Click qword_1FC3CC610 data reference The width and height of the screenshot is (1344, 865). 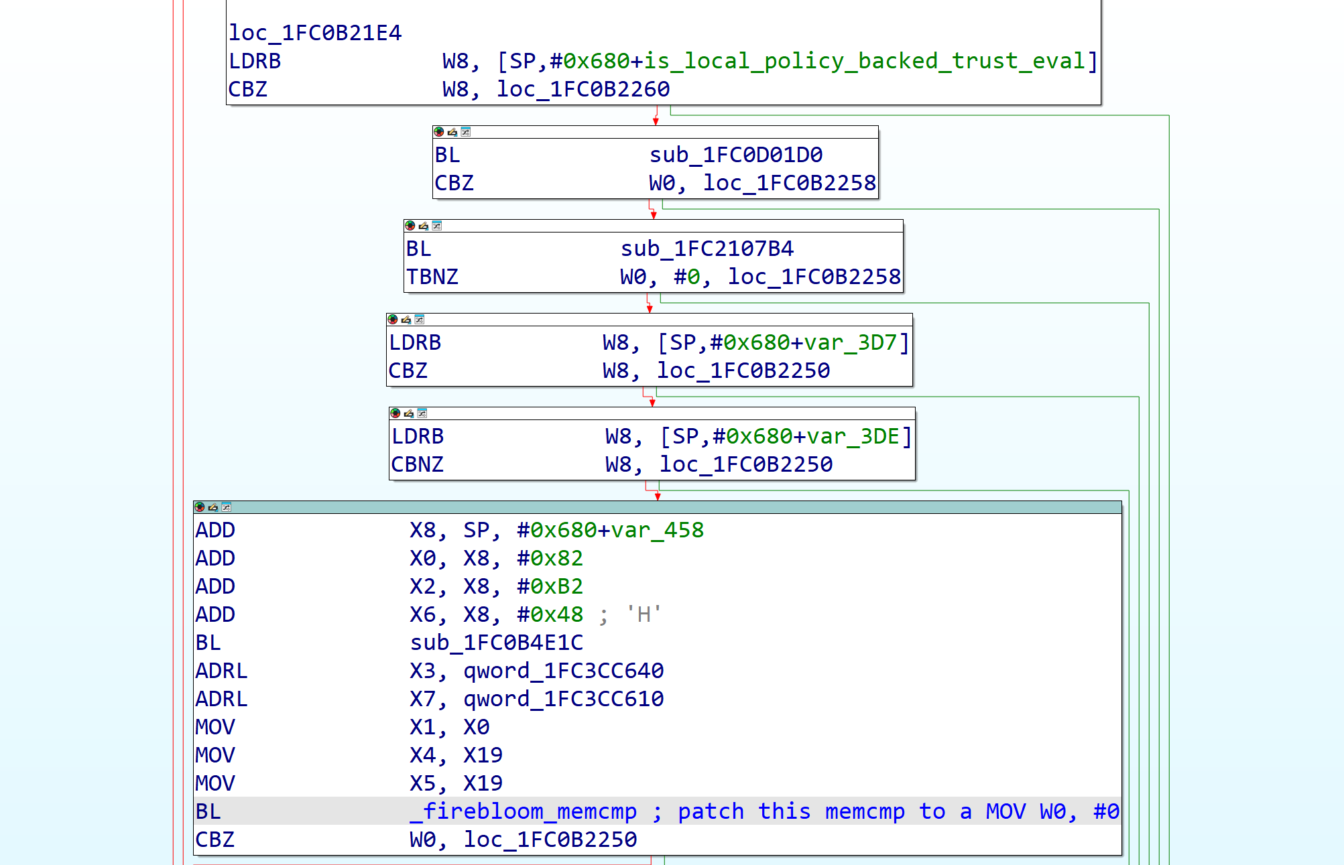point(563,699)
